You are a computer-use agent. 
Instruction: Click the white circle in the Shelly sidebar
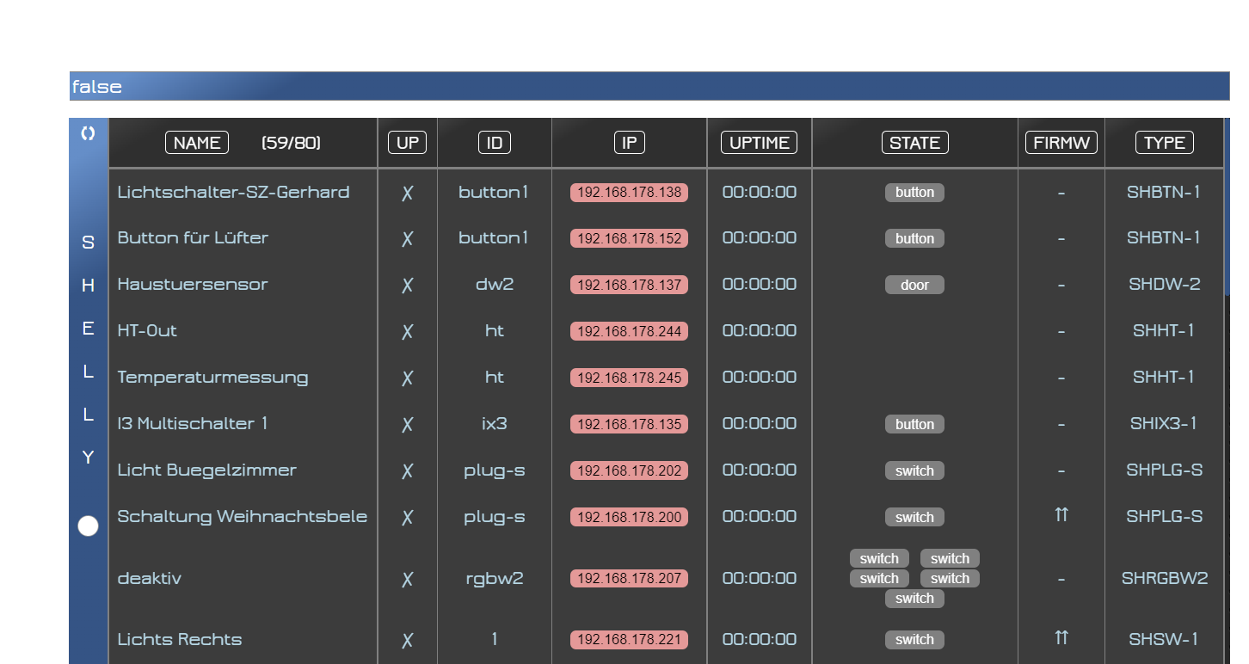88,526
